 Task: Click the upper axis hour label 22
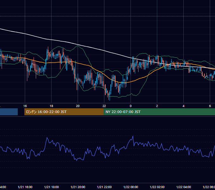click(104, 106)
